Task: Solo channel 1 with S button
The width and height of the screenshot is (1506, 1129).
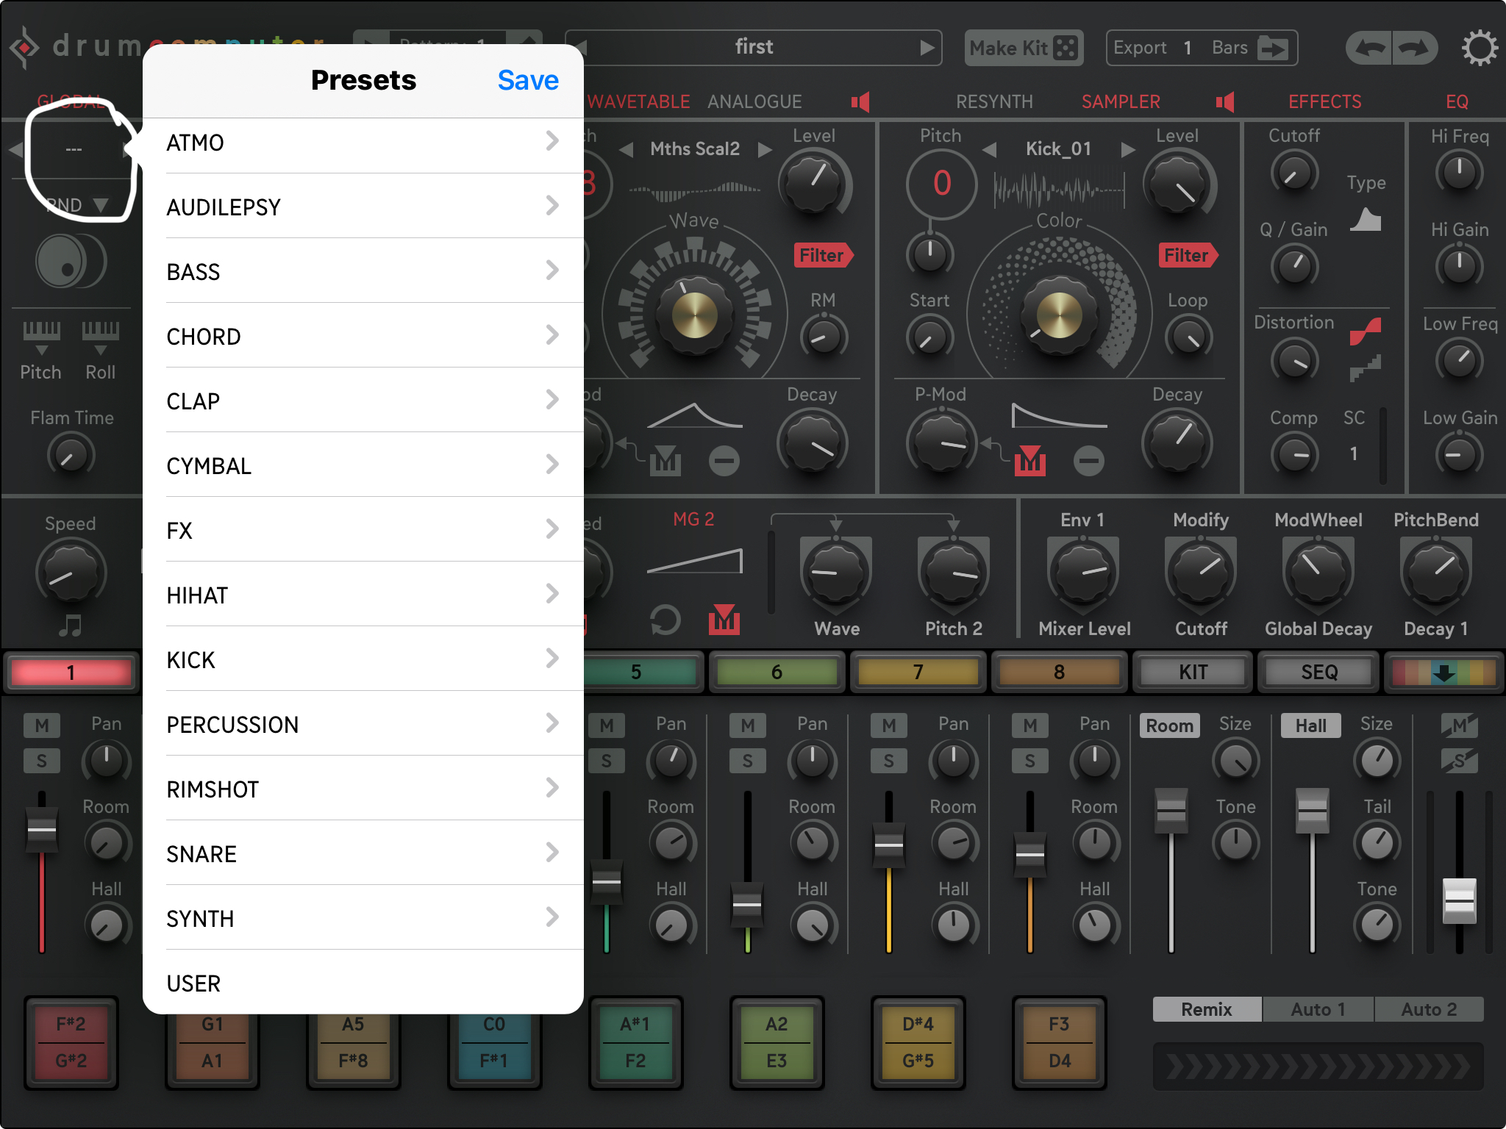Action: [x=42, y=761]
